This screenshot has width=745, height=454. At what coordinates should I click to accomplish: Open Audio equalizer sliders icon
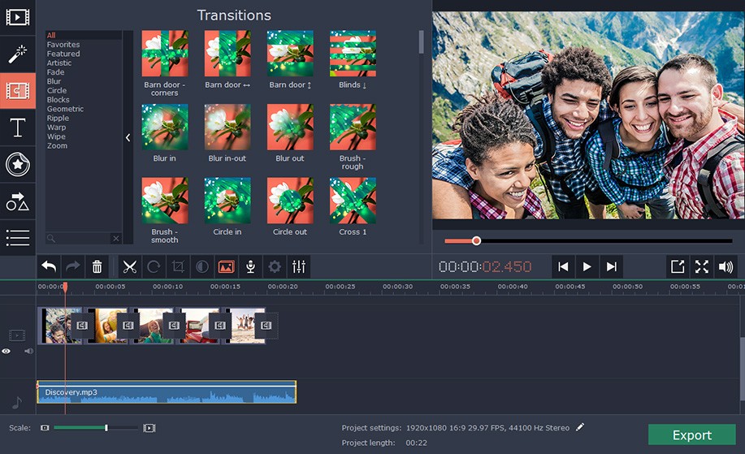[299, 267]
